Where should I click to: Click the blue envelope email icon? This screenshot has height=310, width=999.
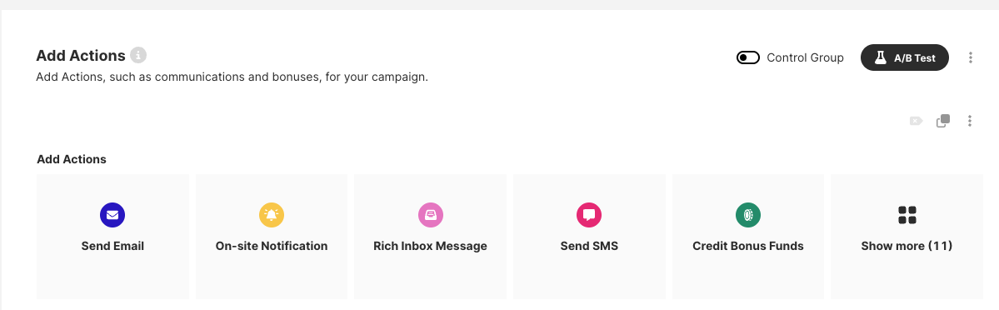pyautogui.click(x=112, y=215)
